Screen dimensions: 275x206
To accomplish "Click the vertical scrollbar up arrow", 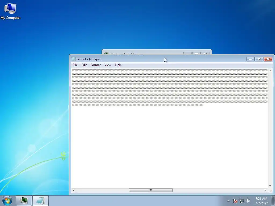I will (270, 71).
